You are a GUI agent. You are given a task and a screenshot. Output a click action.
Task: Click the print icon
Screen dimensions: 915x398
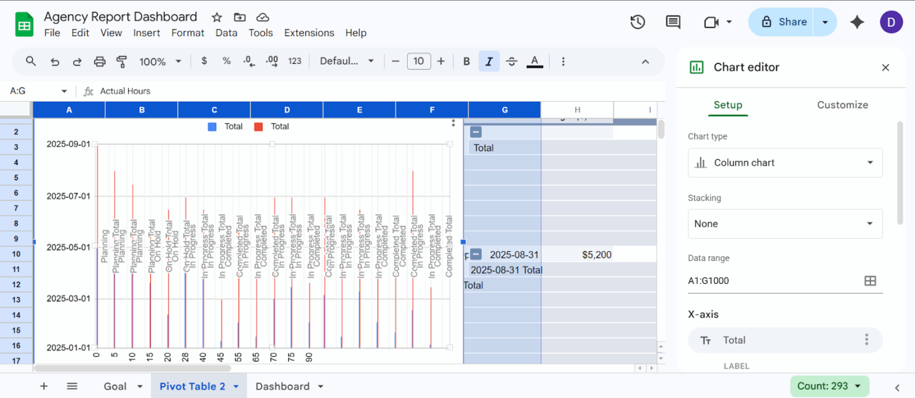99,61
